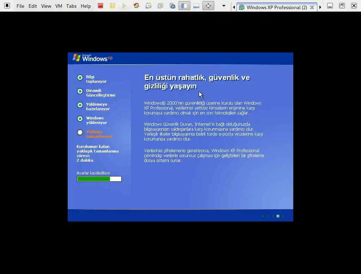The height and width of the screenshot is (274, 361).
Task: Click the '2 dakika' remaining time text
Action: (85, 160)
